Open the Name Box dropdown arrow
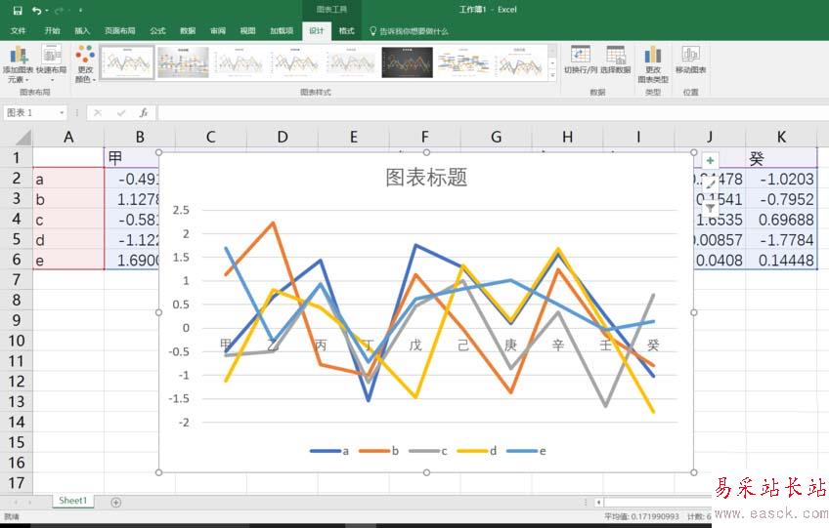 (62, 112)
